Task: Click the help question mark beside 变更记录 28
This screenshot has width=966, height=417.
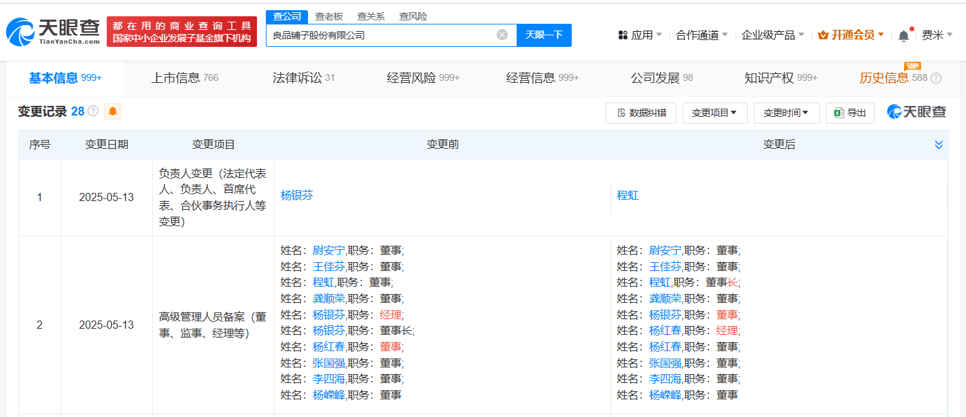Action: point(93,111)
